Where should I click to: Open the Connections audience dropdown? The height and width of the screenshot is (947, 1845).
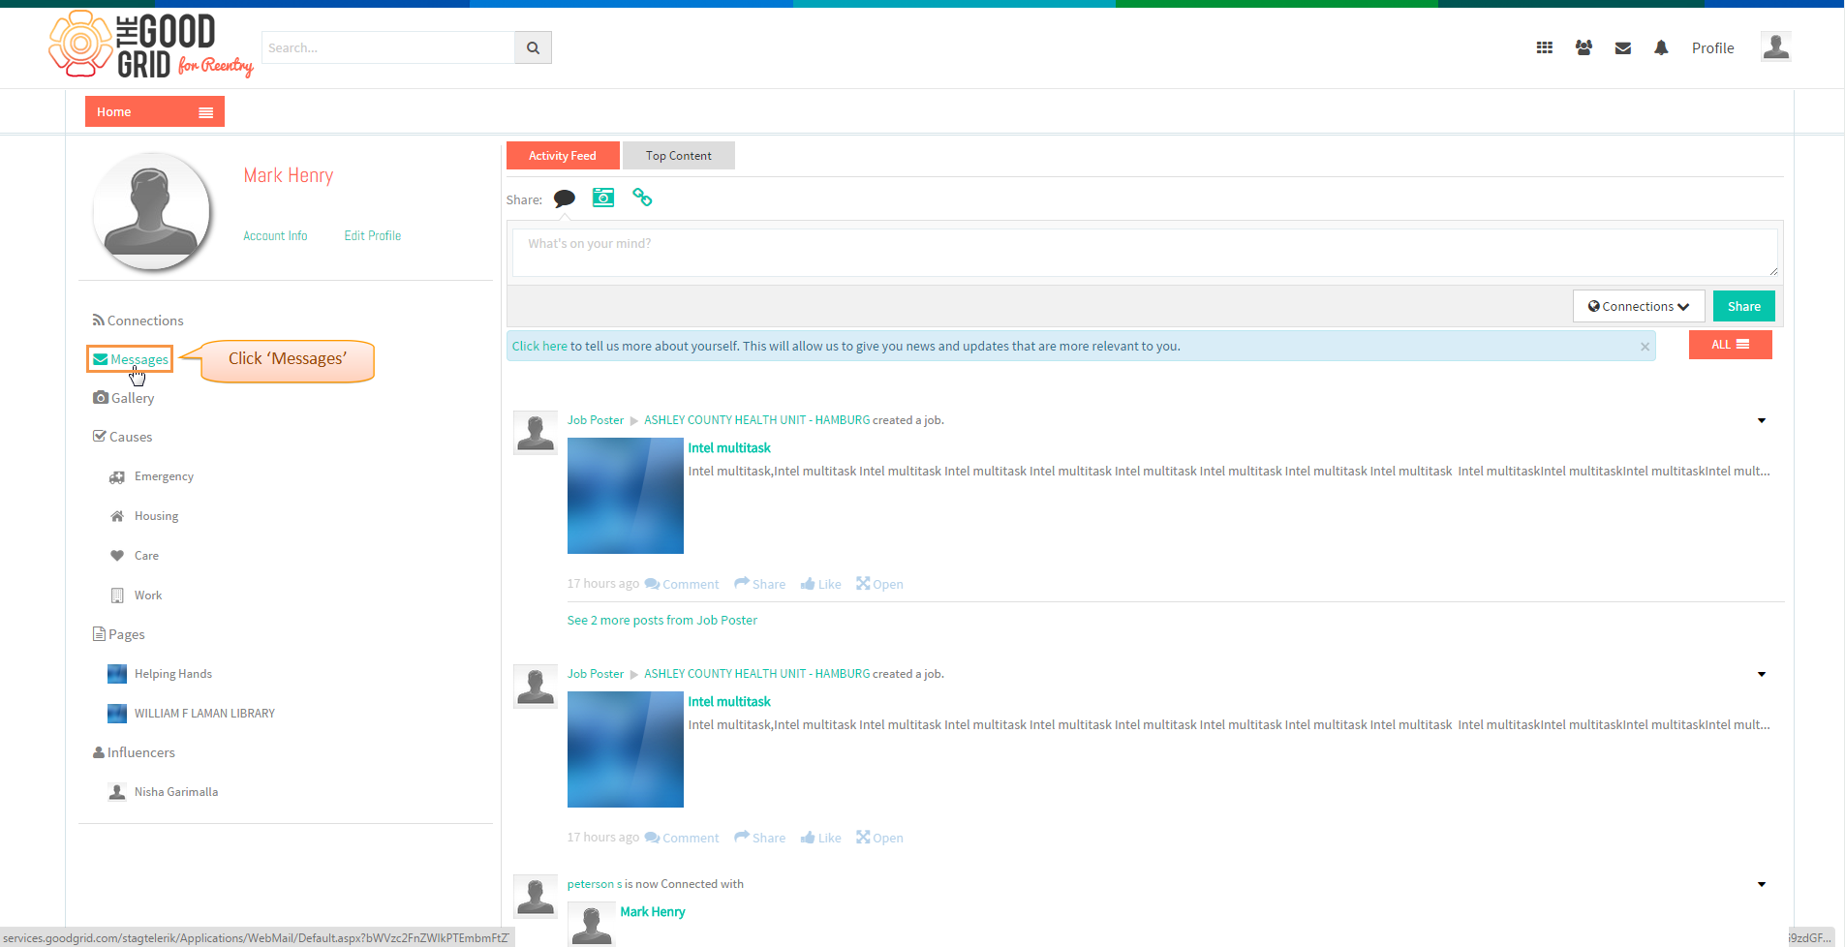(1639, 306)
